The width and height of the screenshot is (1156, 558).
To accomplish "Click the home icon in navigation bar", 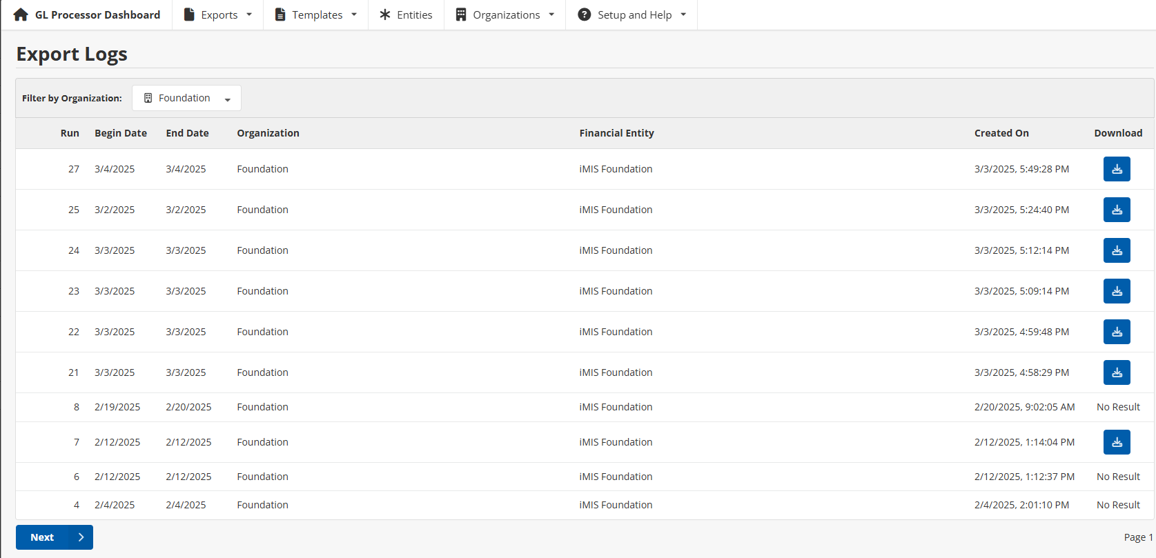I will (x=21, y=15).
